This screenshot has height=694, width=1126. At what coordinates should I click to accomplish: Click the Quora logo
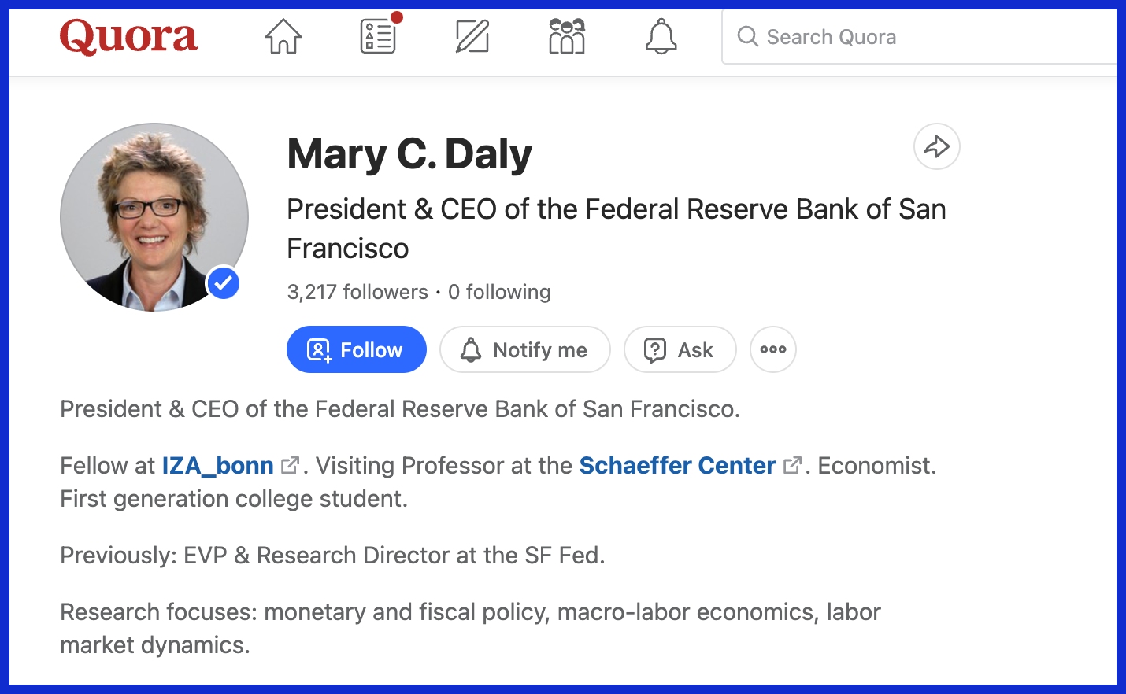click(x=128, y=37)
